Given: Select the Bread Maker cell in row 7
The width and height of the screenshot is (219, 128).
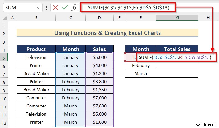Looking at the screenshot, I should 36,73.
